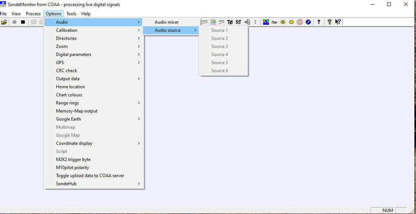416x214 pixels.
Task: Select the Audio mixer option
Action: tap(171, 22)
